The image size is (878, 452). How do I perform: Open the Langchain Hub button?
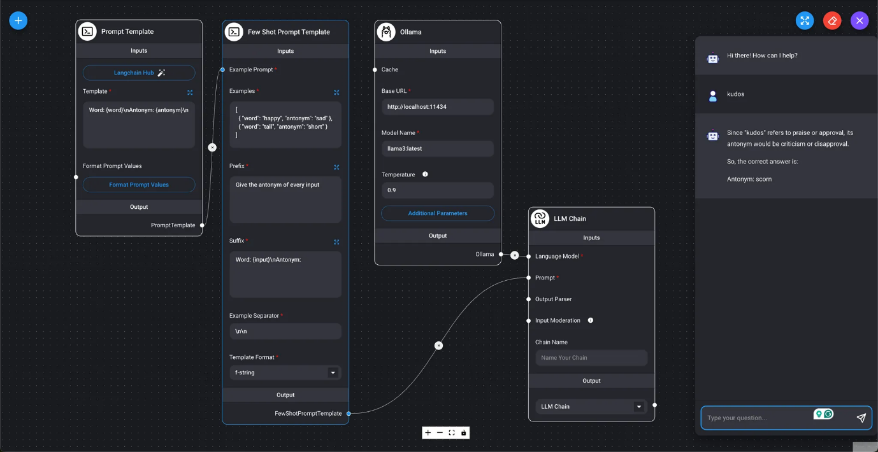[x=139, y=73]
